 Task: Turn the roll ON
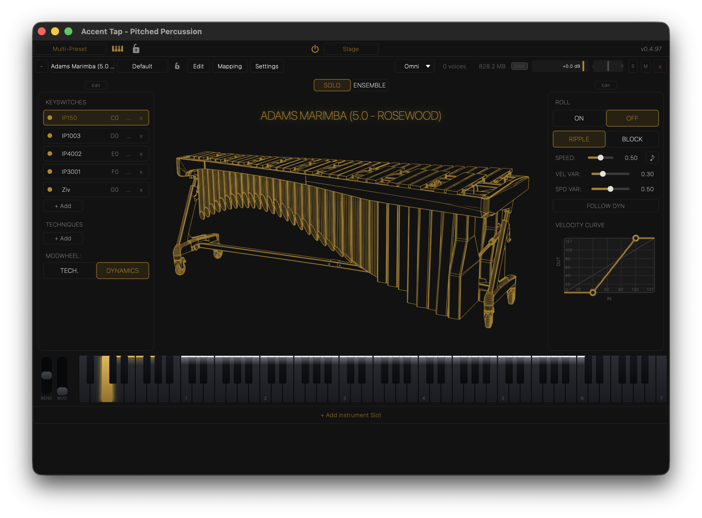579,118
